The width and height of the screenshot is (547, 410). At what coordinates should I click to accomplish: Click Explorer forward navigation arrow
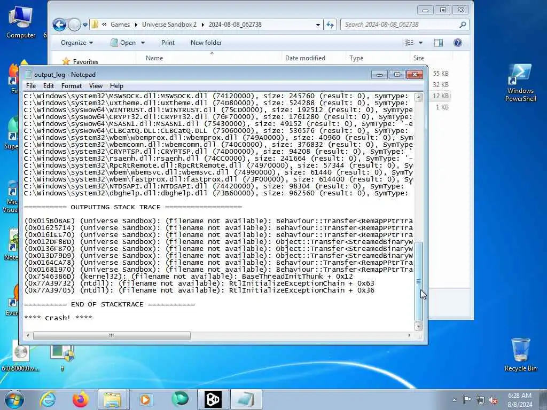pos(74,25)
